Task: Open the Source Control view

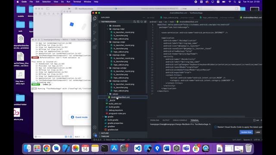Action: click(95, 33)
